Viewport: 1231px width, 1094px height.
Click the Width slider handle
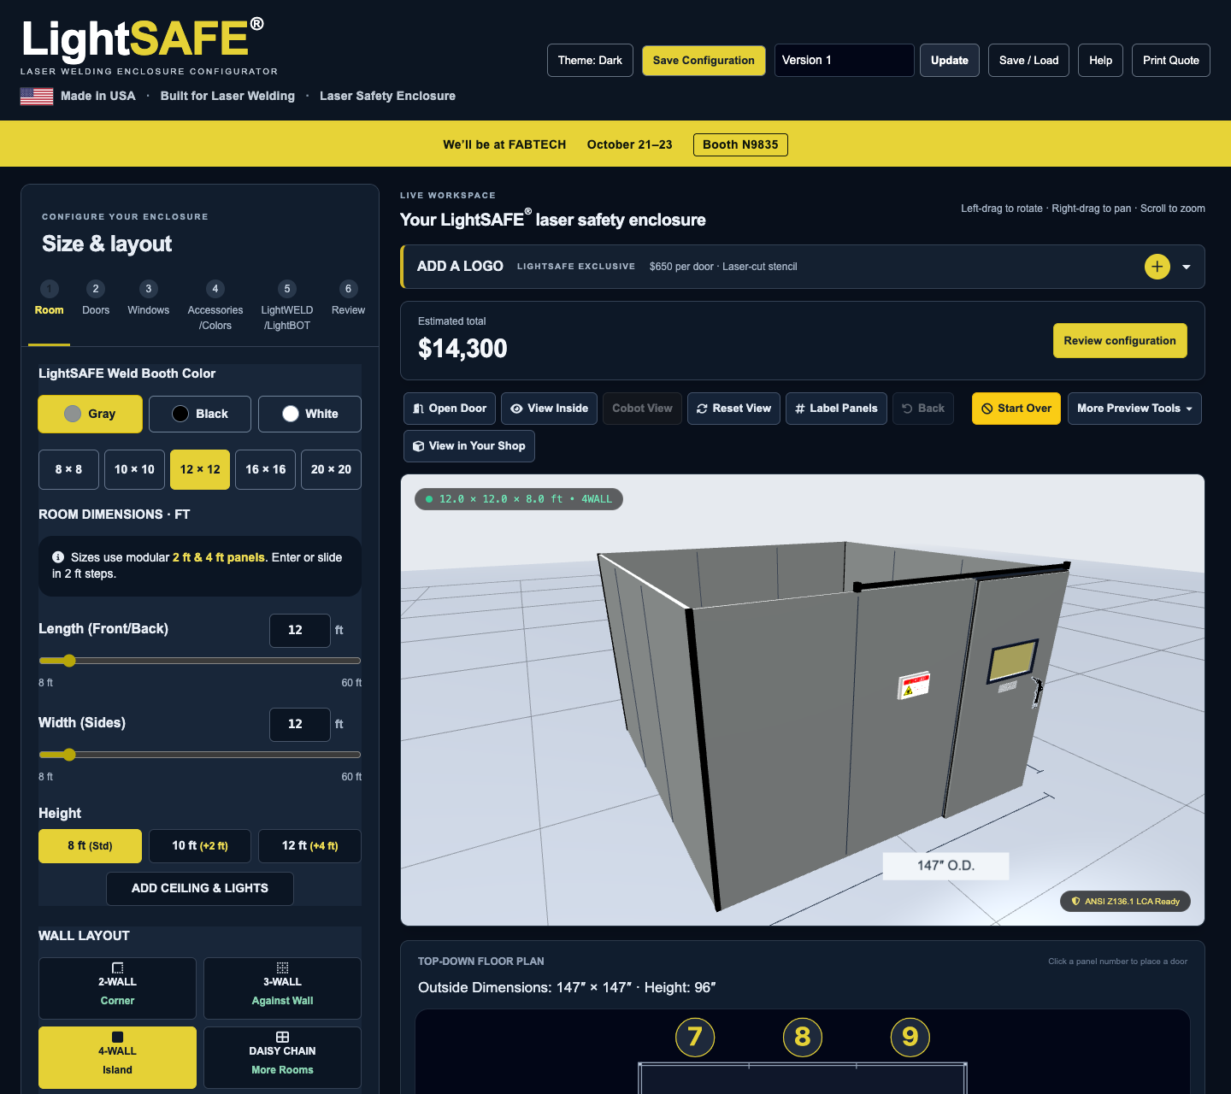click(x=69, y=755)
